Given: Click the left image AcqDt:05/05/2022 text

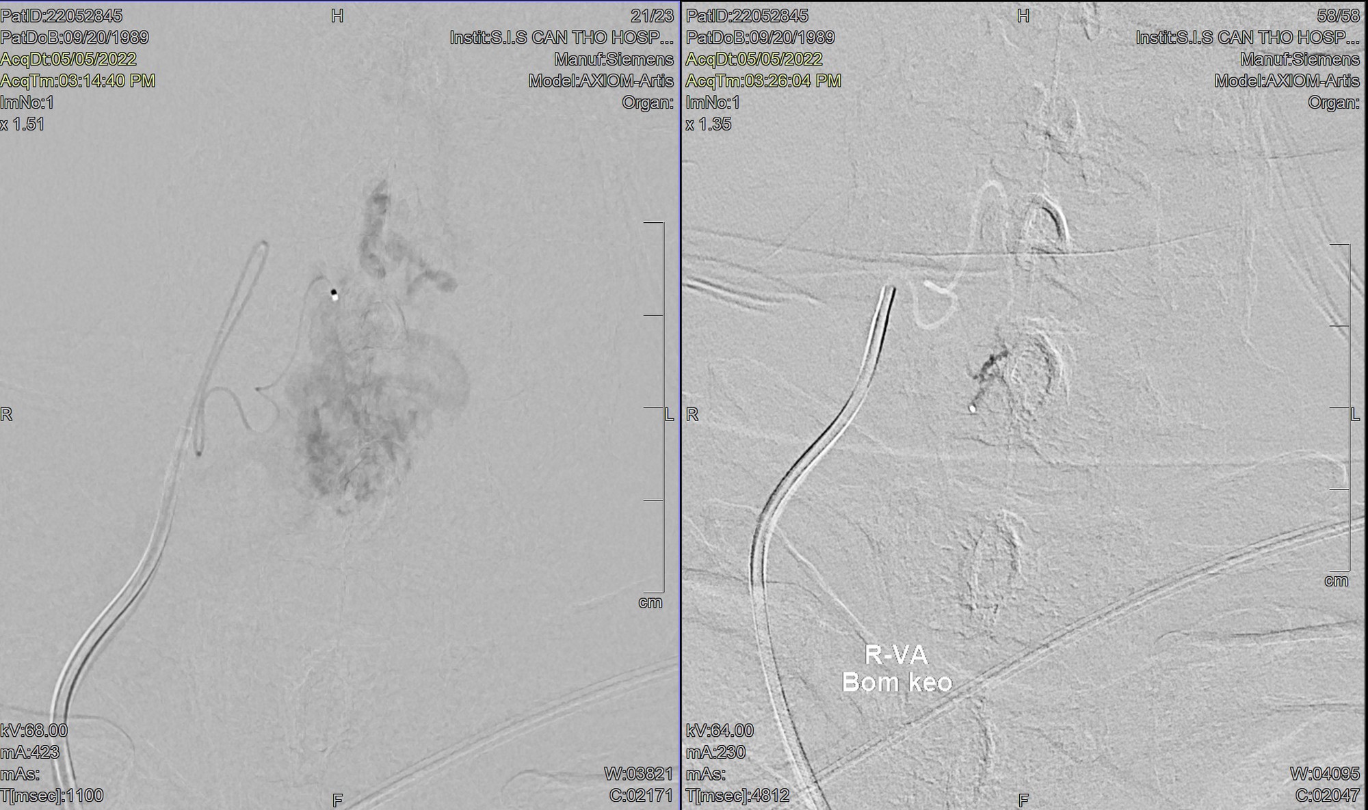Looking at the screenshot, I should click(68, 59).
